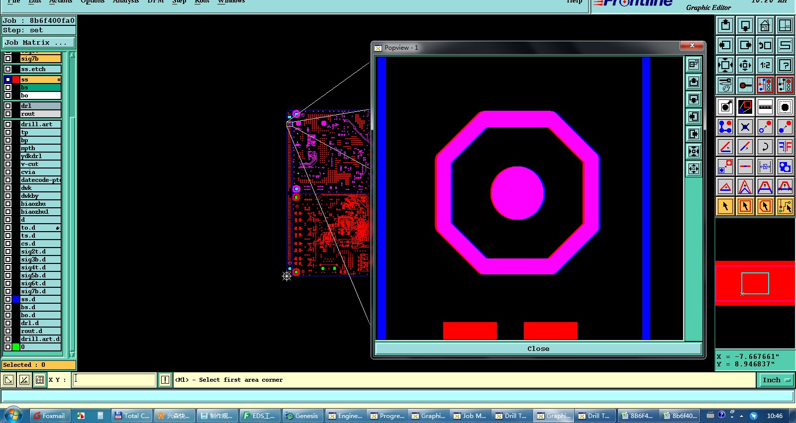Click the mirror F icon

785,147
